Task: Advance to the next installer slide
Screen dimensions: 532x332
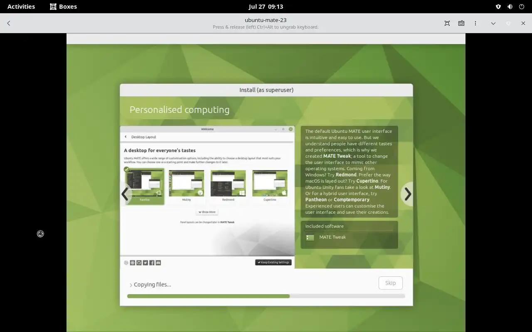Action: (x=408, y=194)
